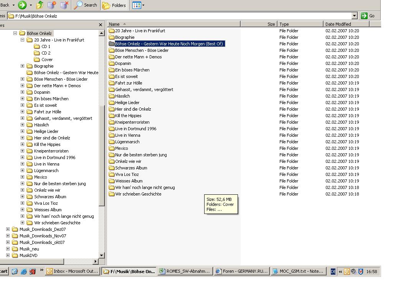Go up one folder level
The width and height of the screenshot is (393, 295).
40,5
